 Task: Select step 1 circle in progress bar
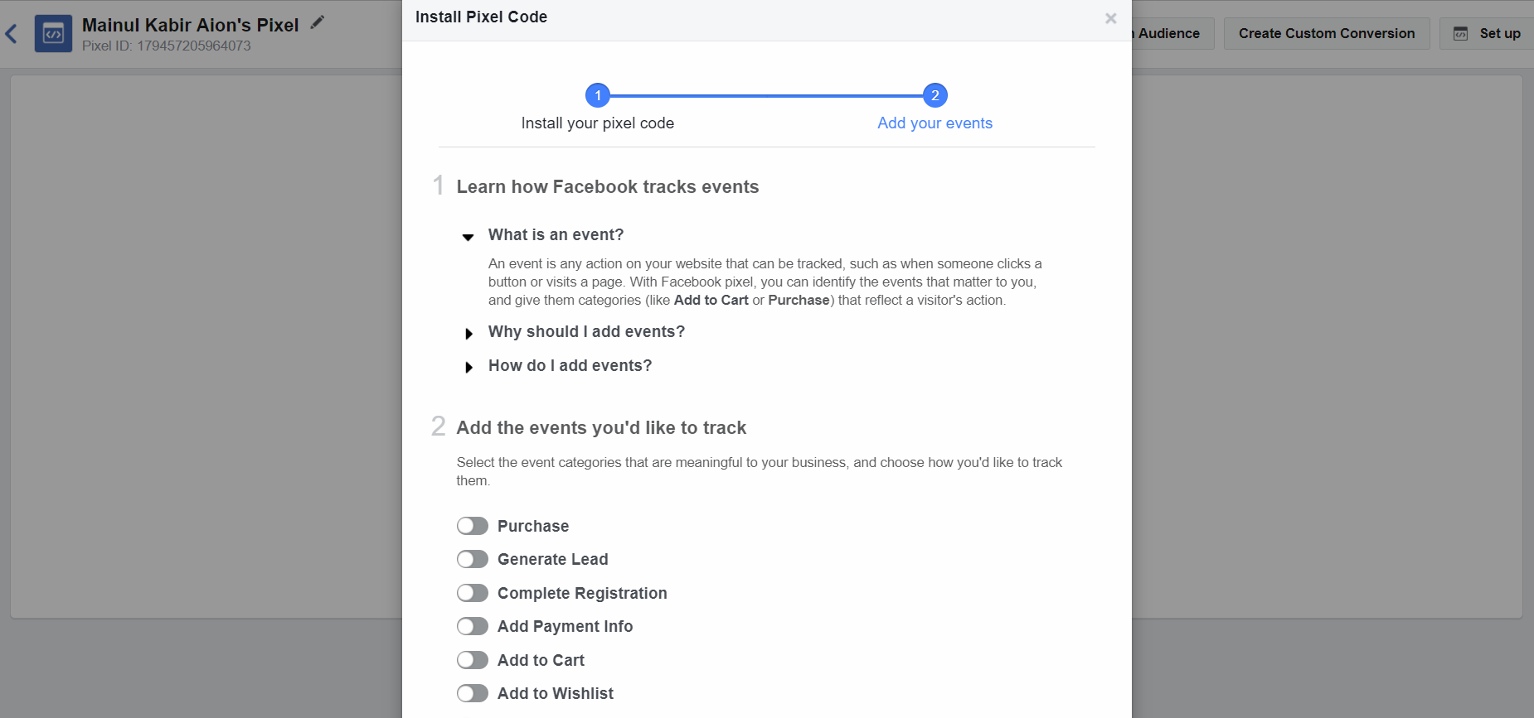coord(598,95)
